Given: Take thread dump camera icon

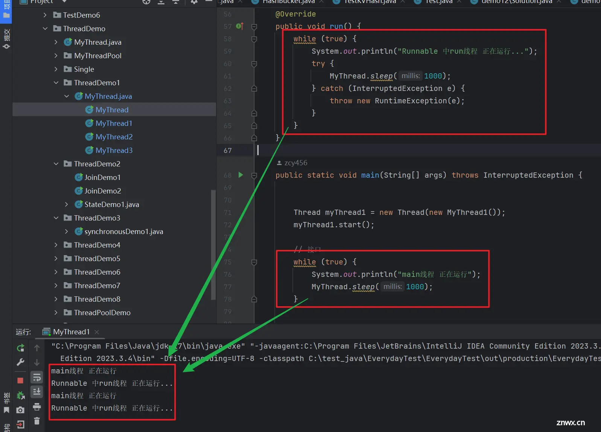Looking at the screenshot, I should click(x=20, y=410).
